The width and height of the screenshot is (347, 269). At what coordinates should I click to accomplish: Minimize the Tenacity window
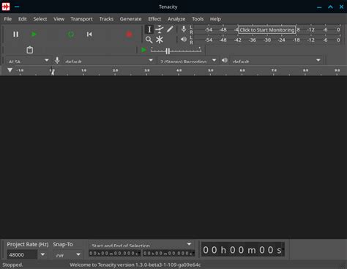coord(319,7)
